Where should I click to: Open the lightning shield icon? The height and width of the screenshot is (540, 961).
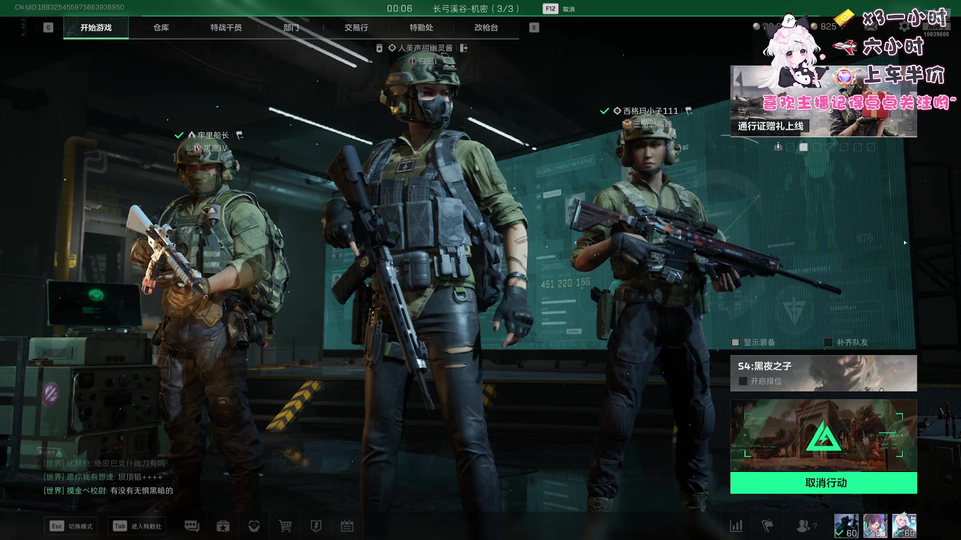tap(316, 526)
